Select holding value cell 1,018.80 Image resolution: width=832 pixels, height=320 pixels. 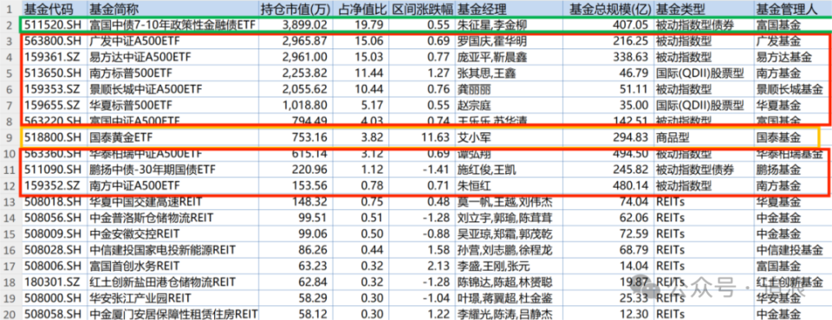pos(295,105)
